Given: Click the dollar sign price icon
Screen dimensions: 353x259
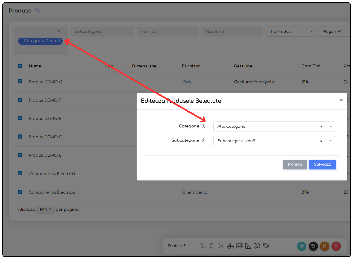Looking at the screenshot, I should click(212, 246).
